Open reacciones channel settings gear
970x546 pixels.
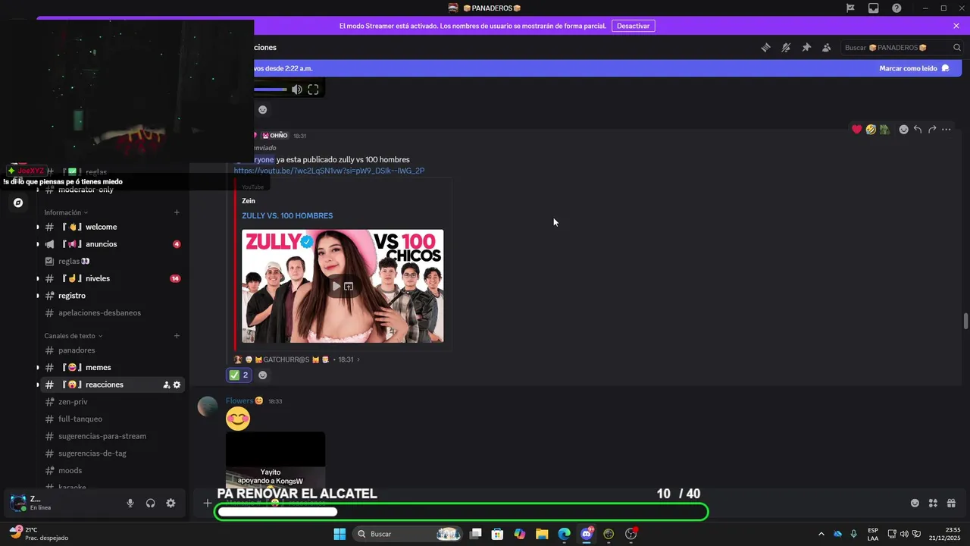177,385
